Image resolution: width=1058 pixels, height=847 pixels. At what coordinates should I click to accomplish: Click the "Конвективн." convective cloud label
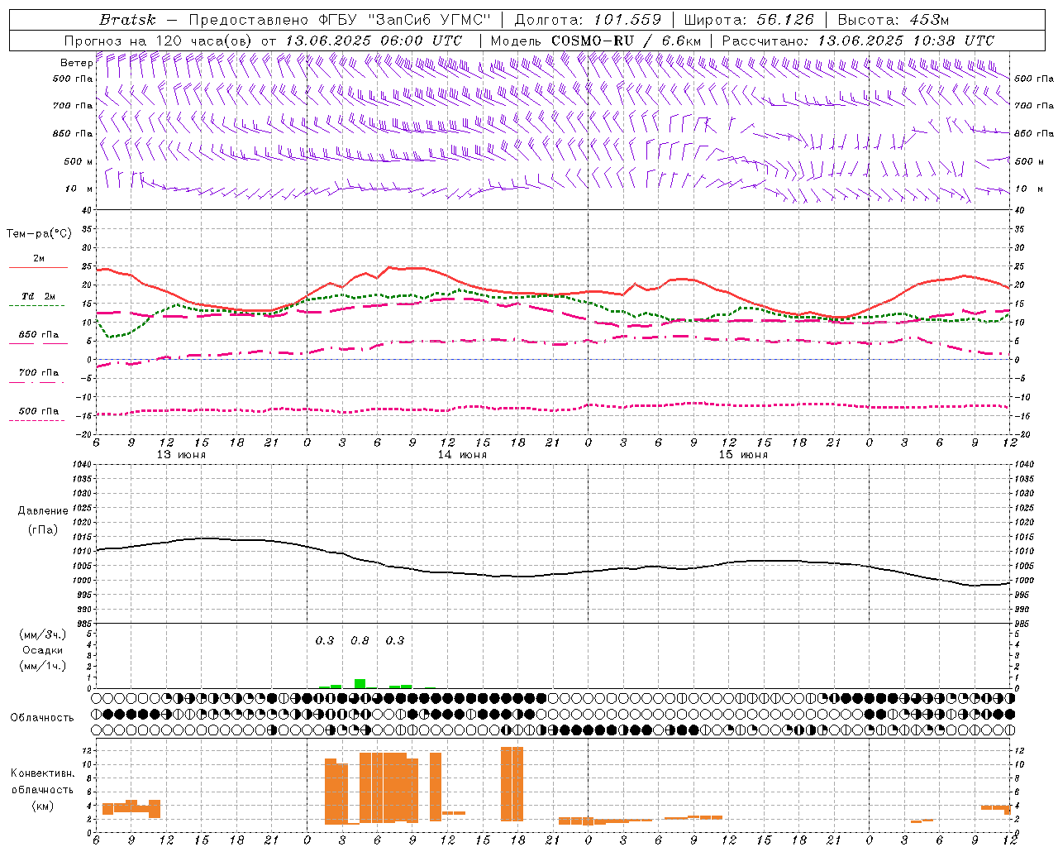42,773
